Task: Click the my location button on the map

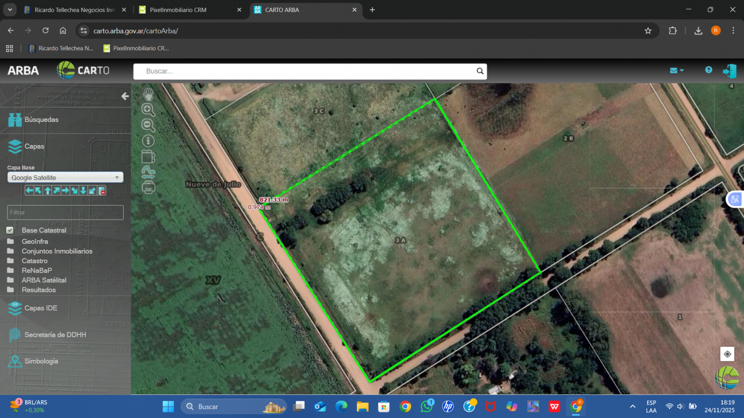Action: tap(727, 354)
